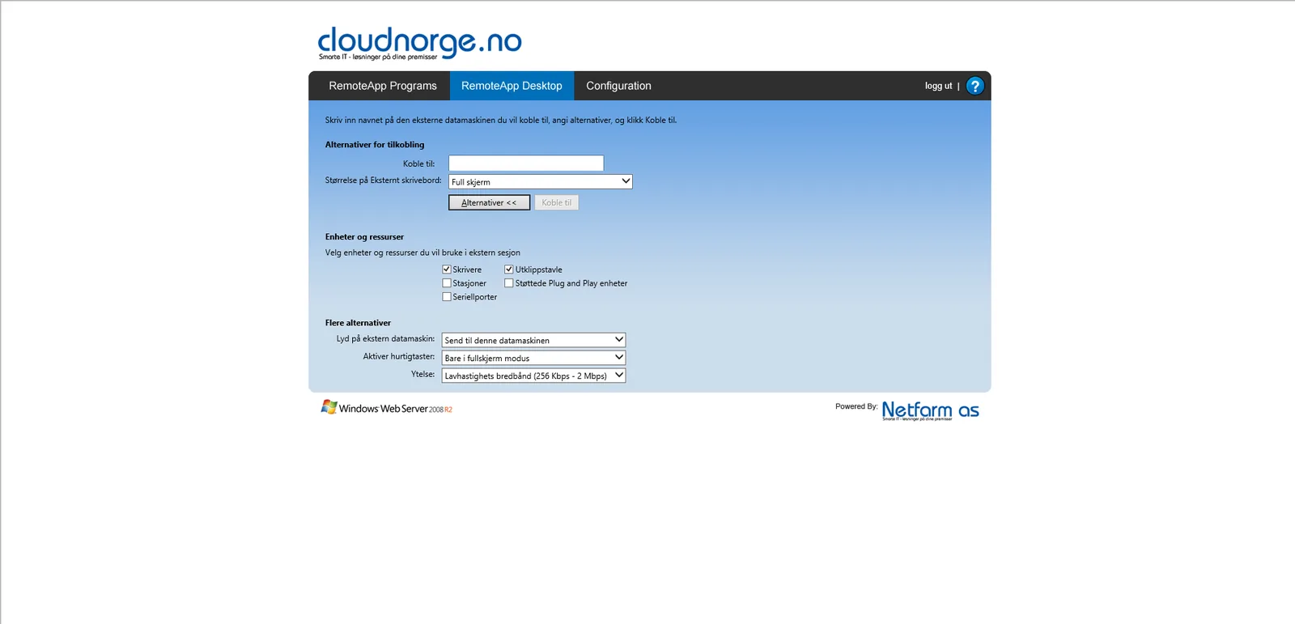Screen dimensions: 1295x624
Task: Switch to the RemoteApp Programs tab
Action: pos(383,86)
